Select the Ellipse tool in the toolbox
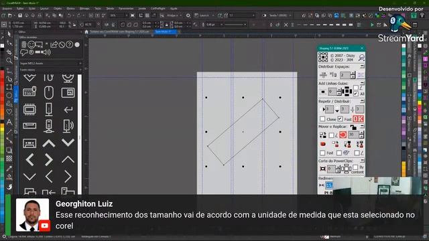Image resolution: width=429 pixels, height=241 pixels. tap(9, 95)
